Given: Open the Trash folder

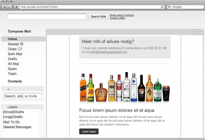Looking at the screenshot, I should 12,74.
